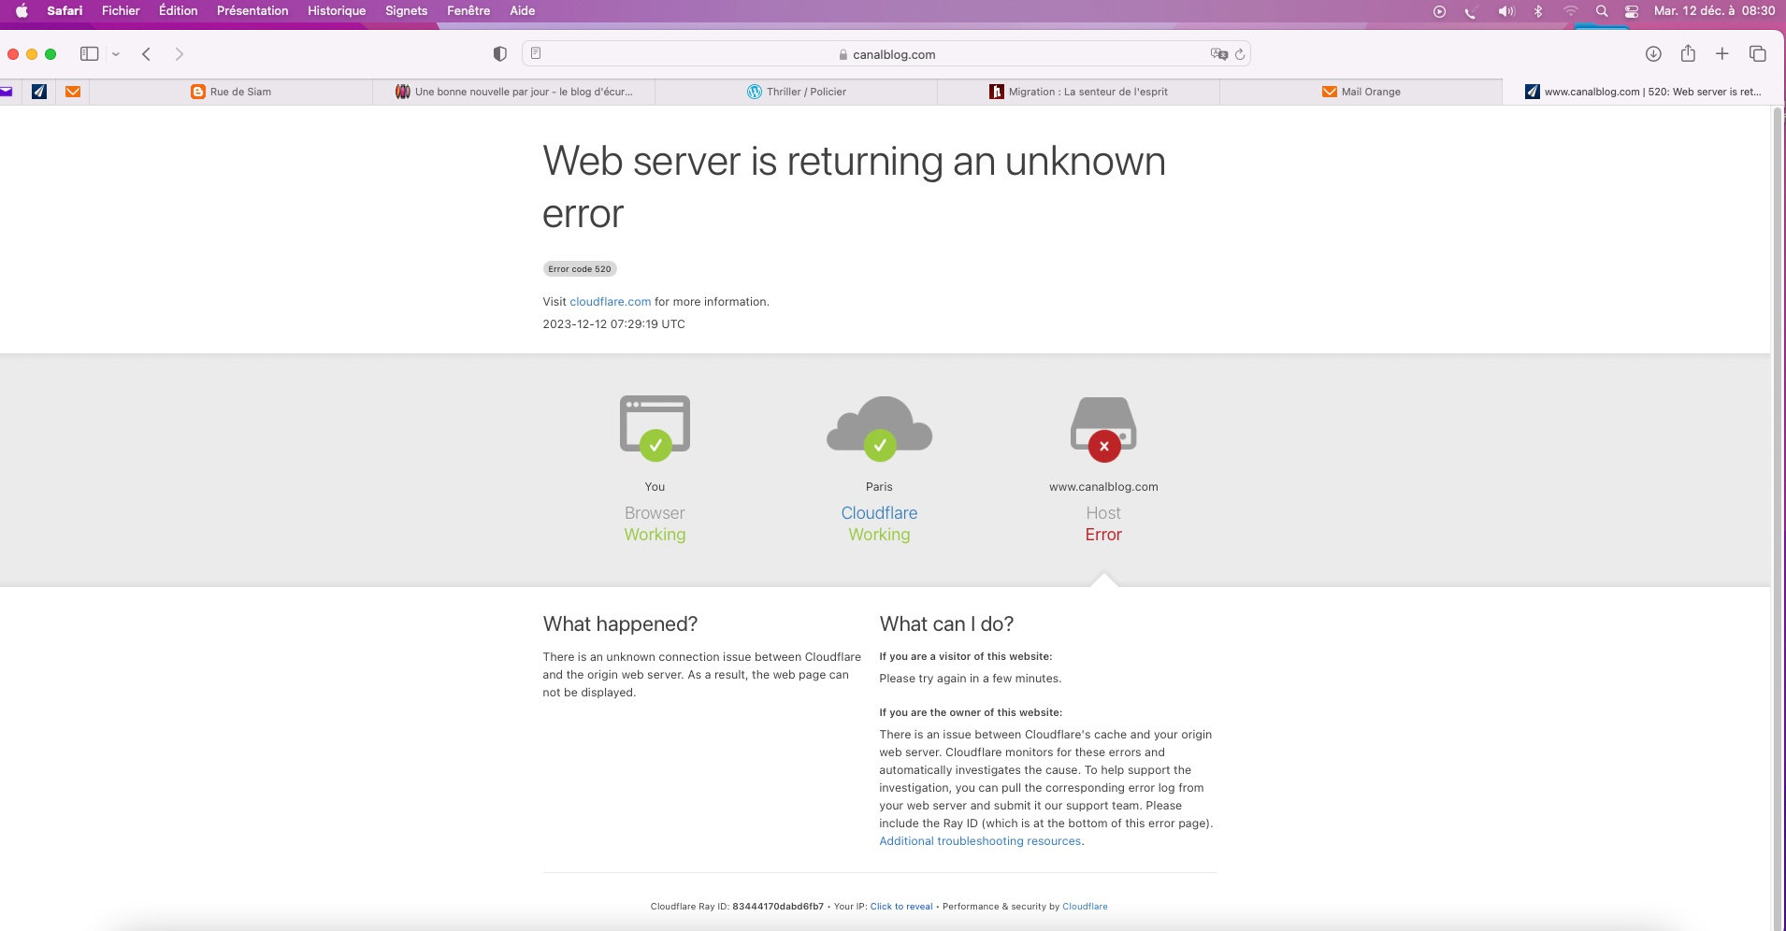
Task: Show Reader view icon in address bar
Action: pyautogui.click(x=536, y=54)
